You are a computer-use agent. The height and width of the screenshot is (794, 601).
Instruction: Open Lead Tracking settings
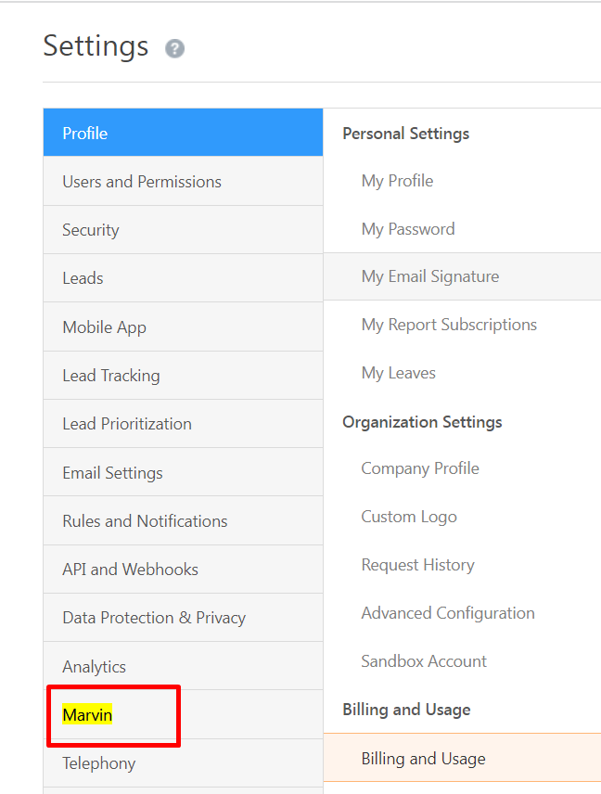(111, 376)
